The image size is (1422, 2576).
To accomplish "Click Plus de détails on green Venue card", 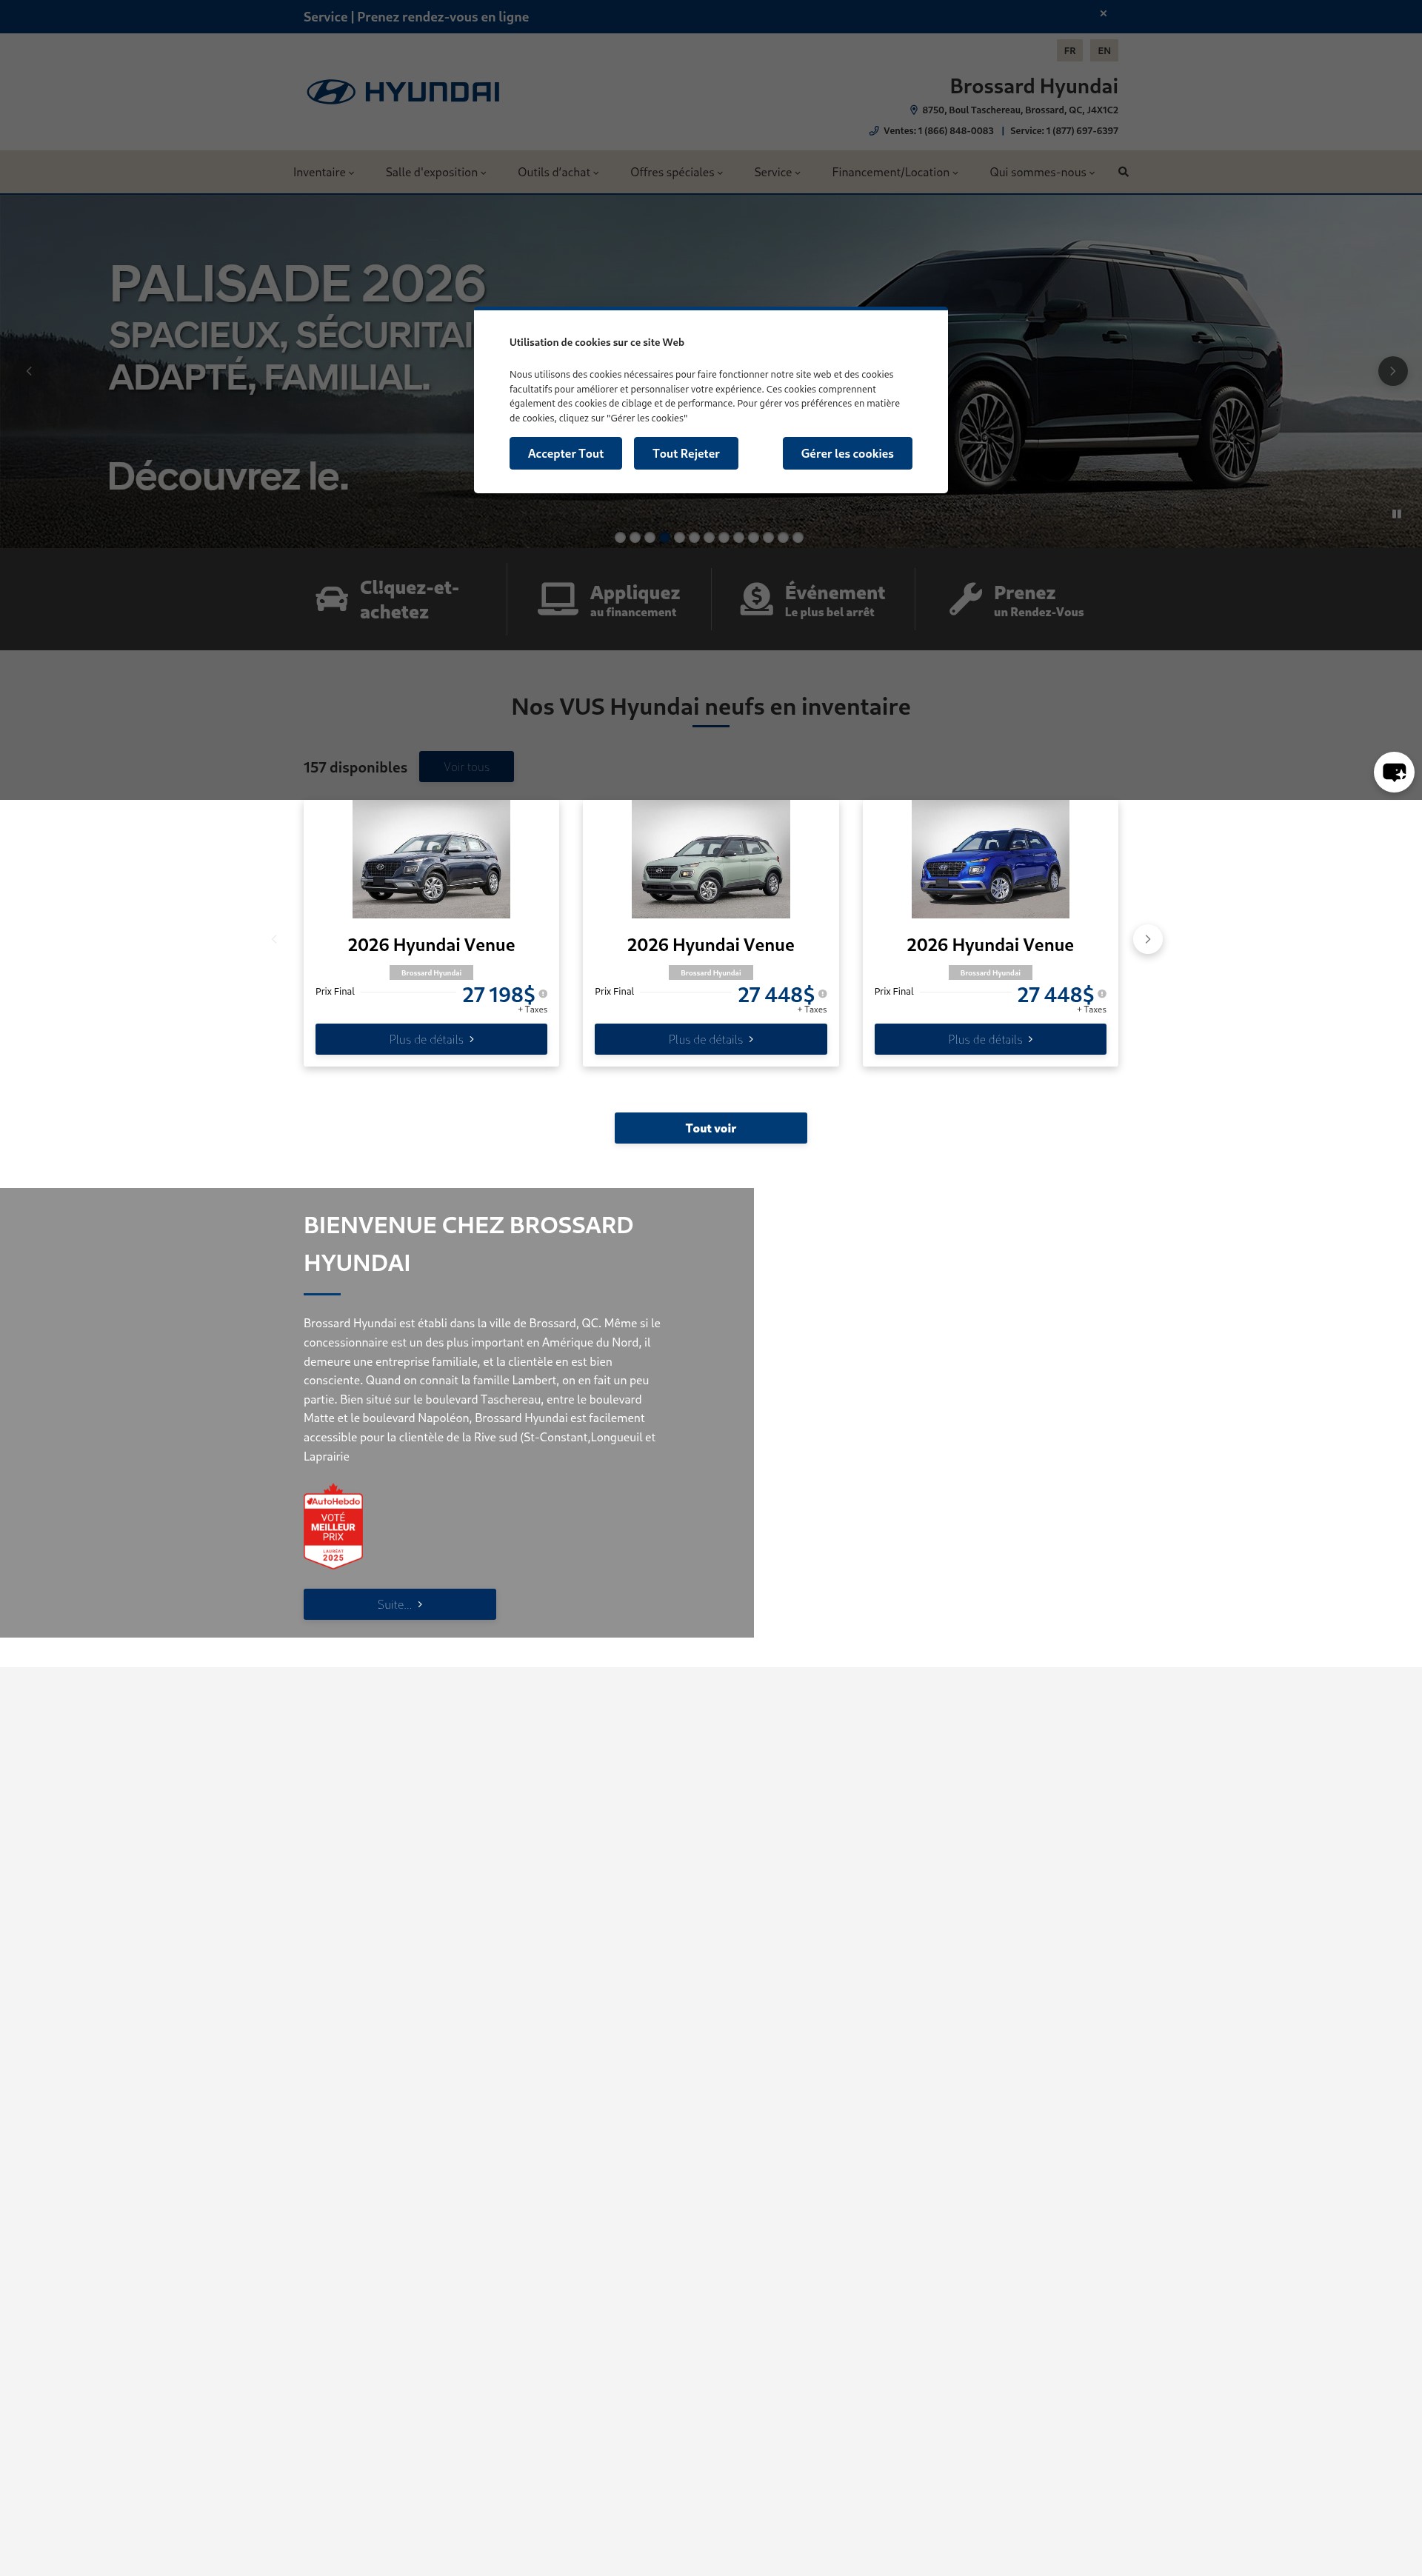I will tap(710, 1039).
